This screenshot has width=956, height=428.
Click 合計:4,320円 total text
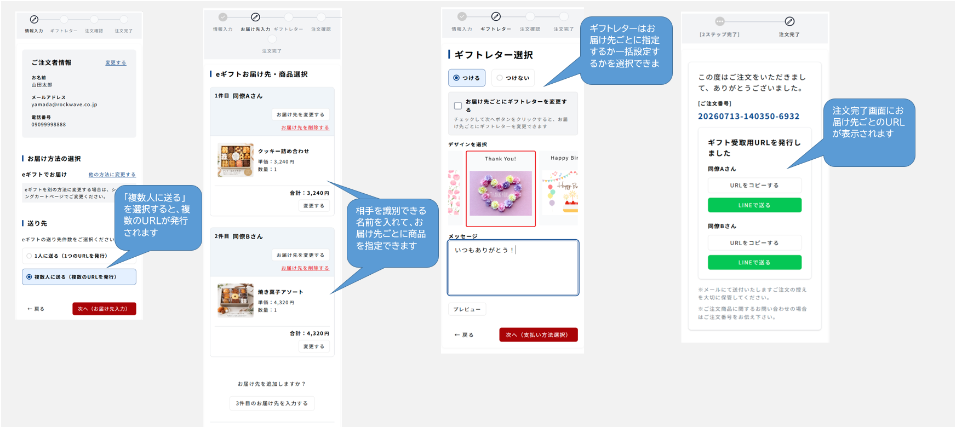[310, 333]
